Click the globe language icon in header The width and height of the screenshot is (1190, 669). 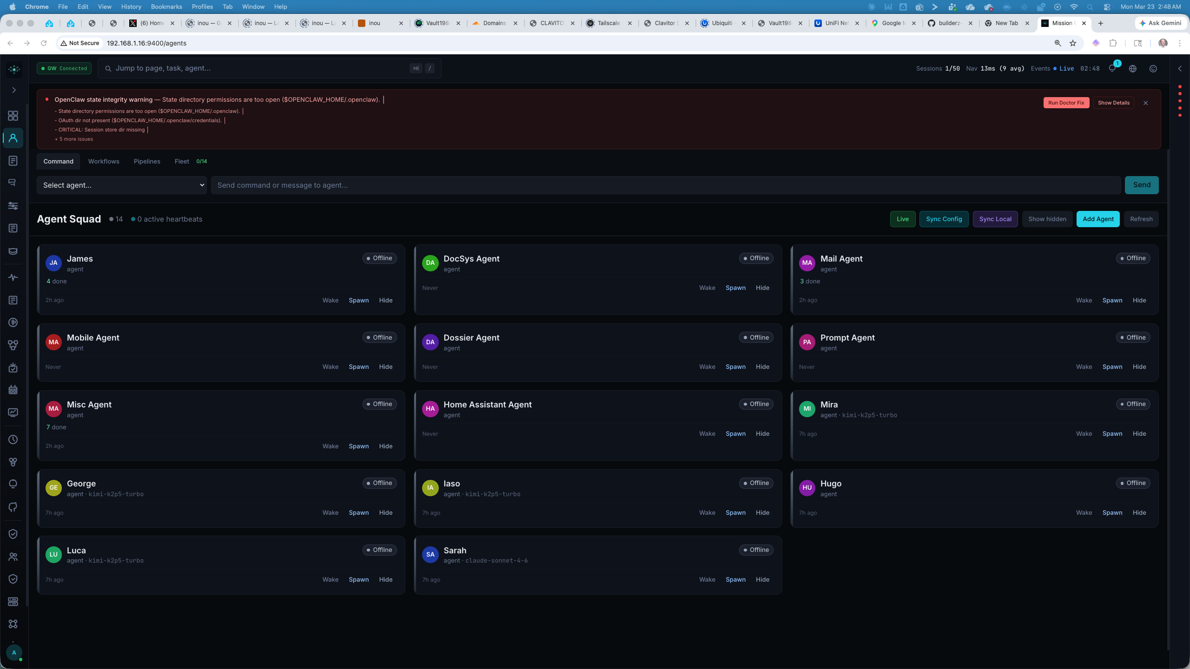coord(1133,68)
